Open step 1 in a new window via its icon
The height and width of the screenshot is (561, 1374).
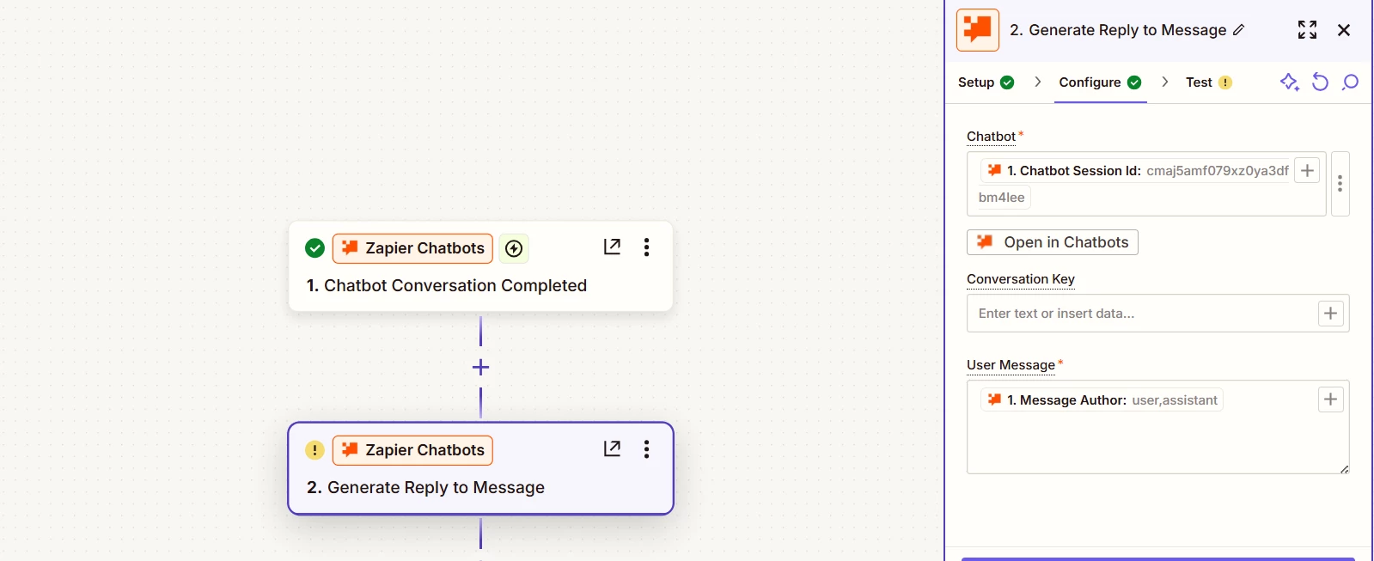click(612, 247)
